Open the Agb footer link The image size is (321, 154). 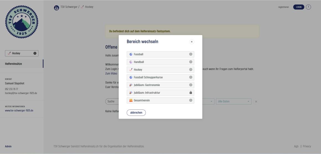point(296,147)
